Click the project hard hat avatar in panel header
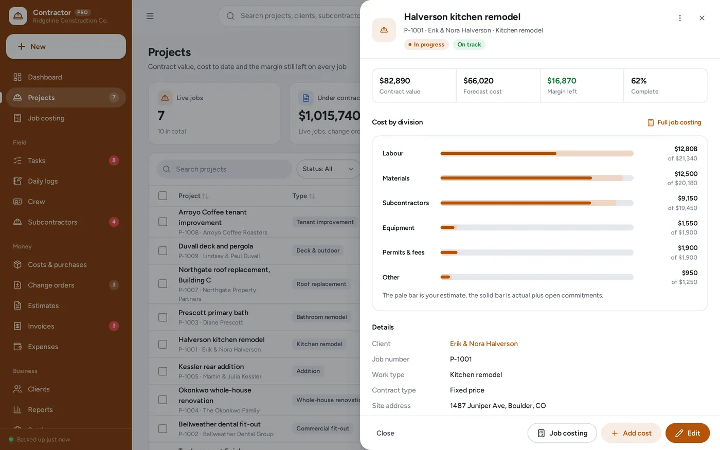This screenshot has width=720, height=450. (384, 30)
